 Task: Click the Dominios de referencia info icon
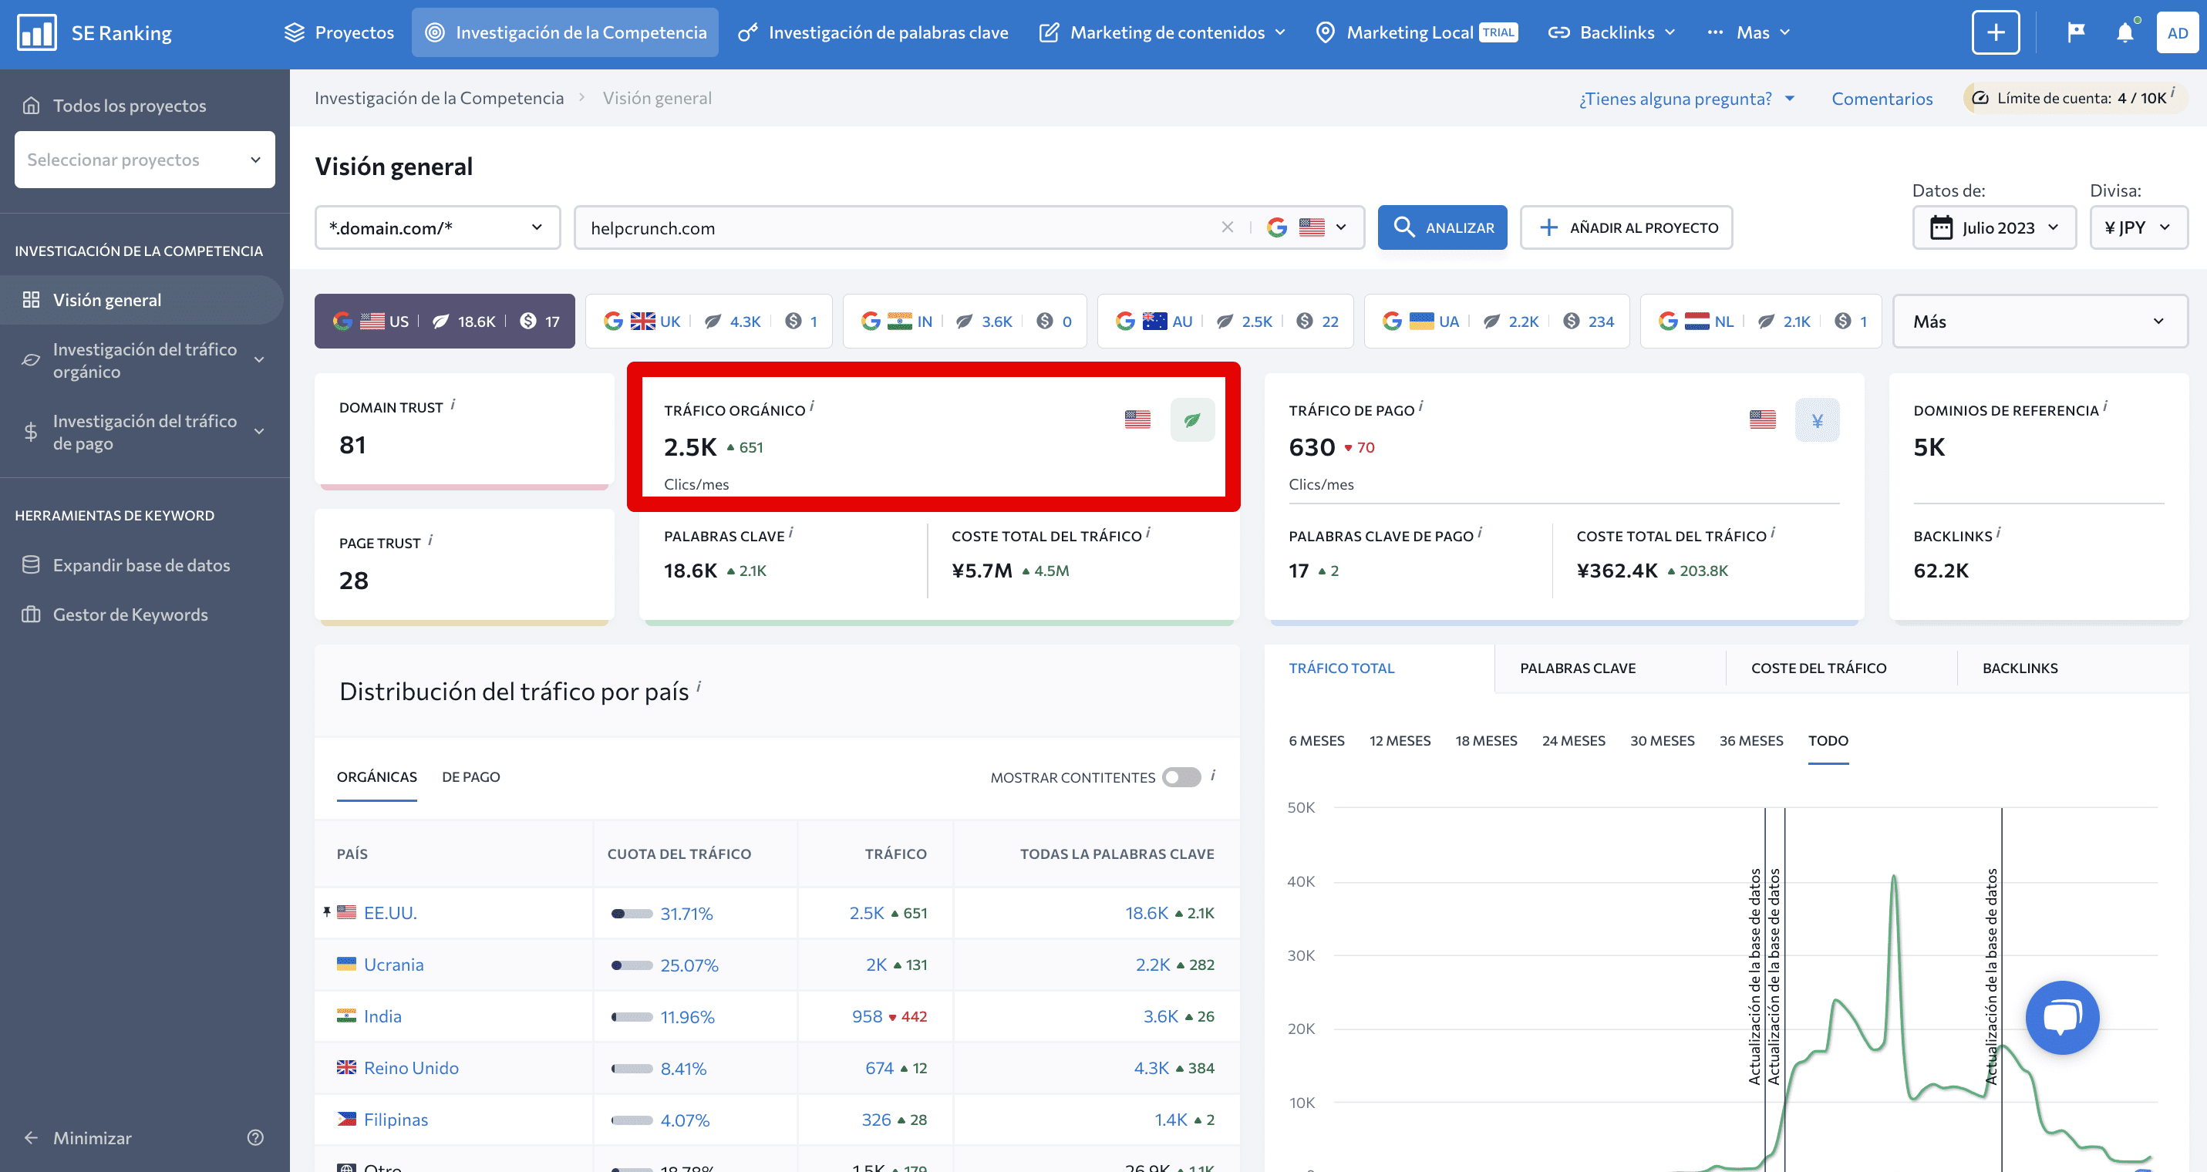coord(2104,406)
